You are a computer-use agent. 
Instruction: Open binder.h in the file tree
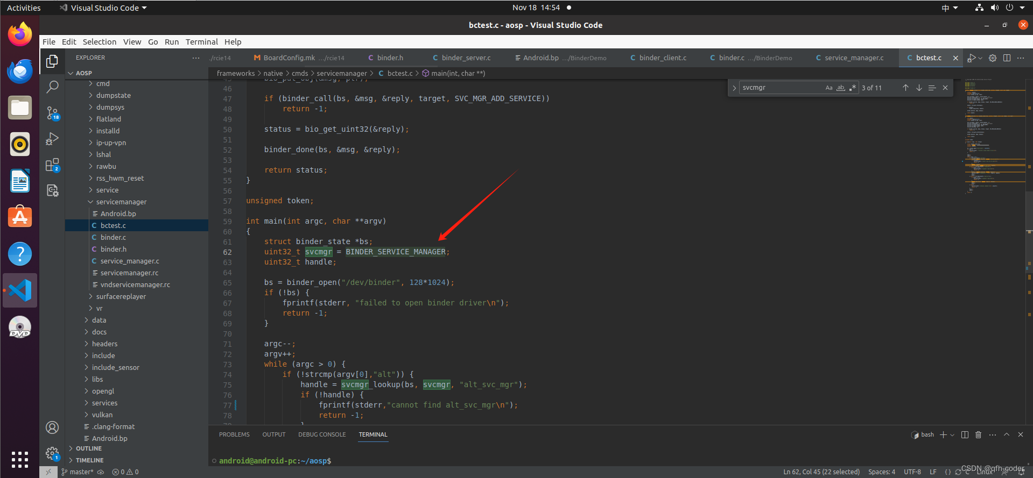[x=137, y=249]
